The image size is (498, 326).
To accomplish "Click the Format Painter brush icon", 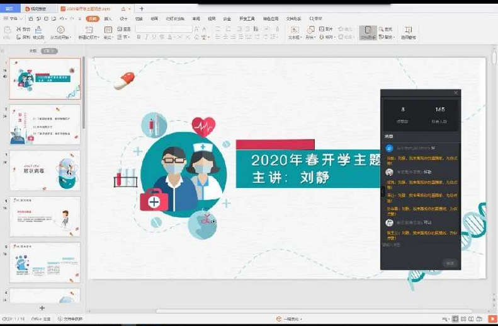I will pos(39,30).
